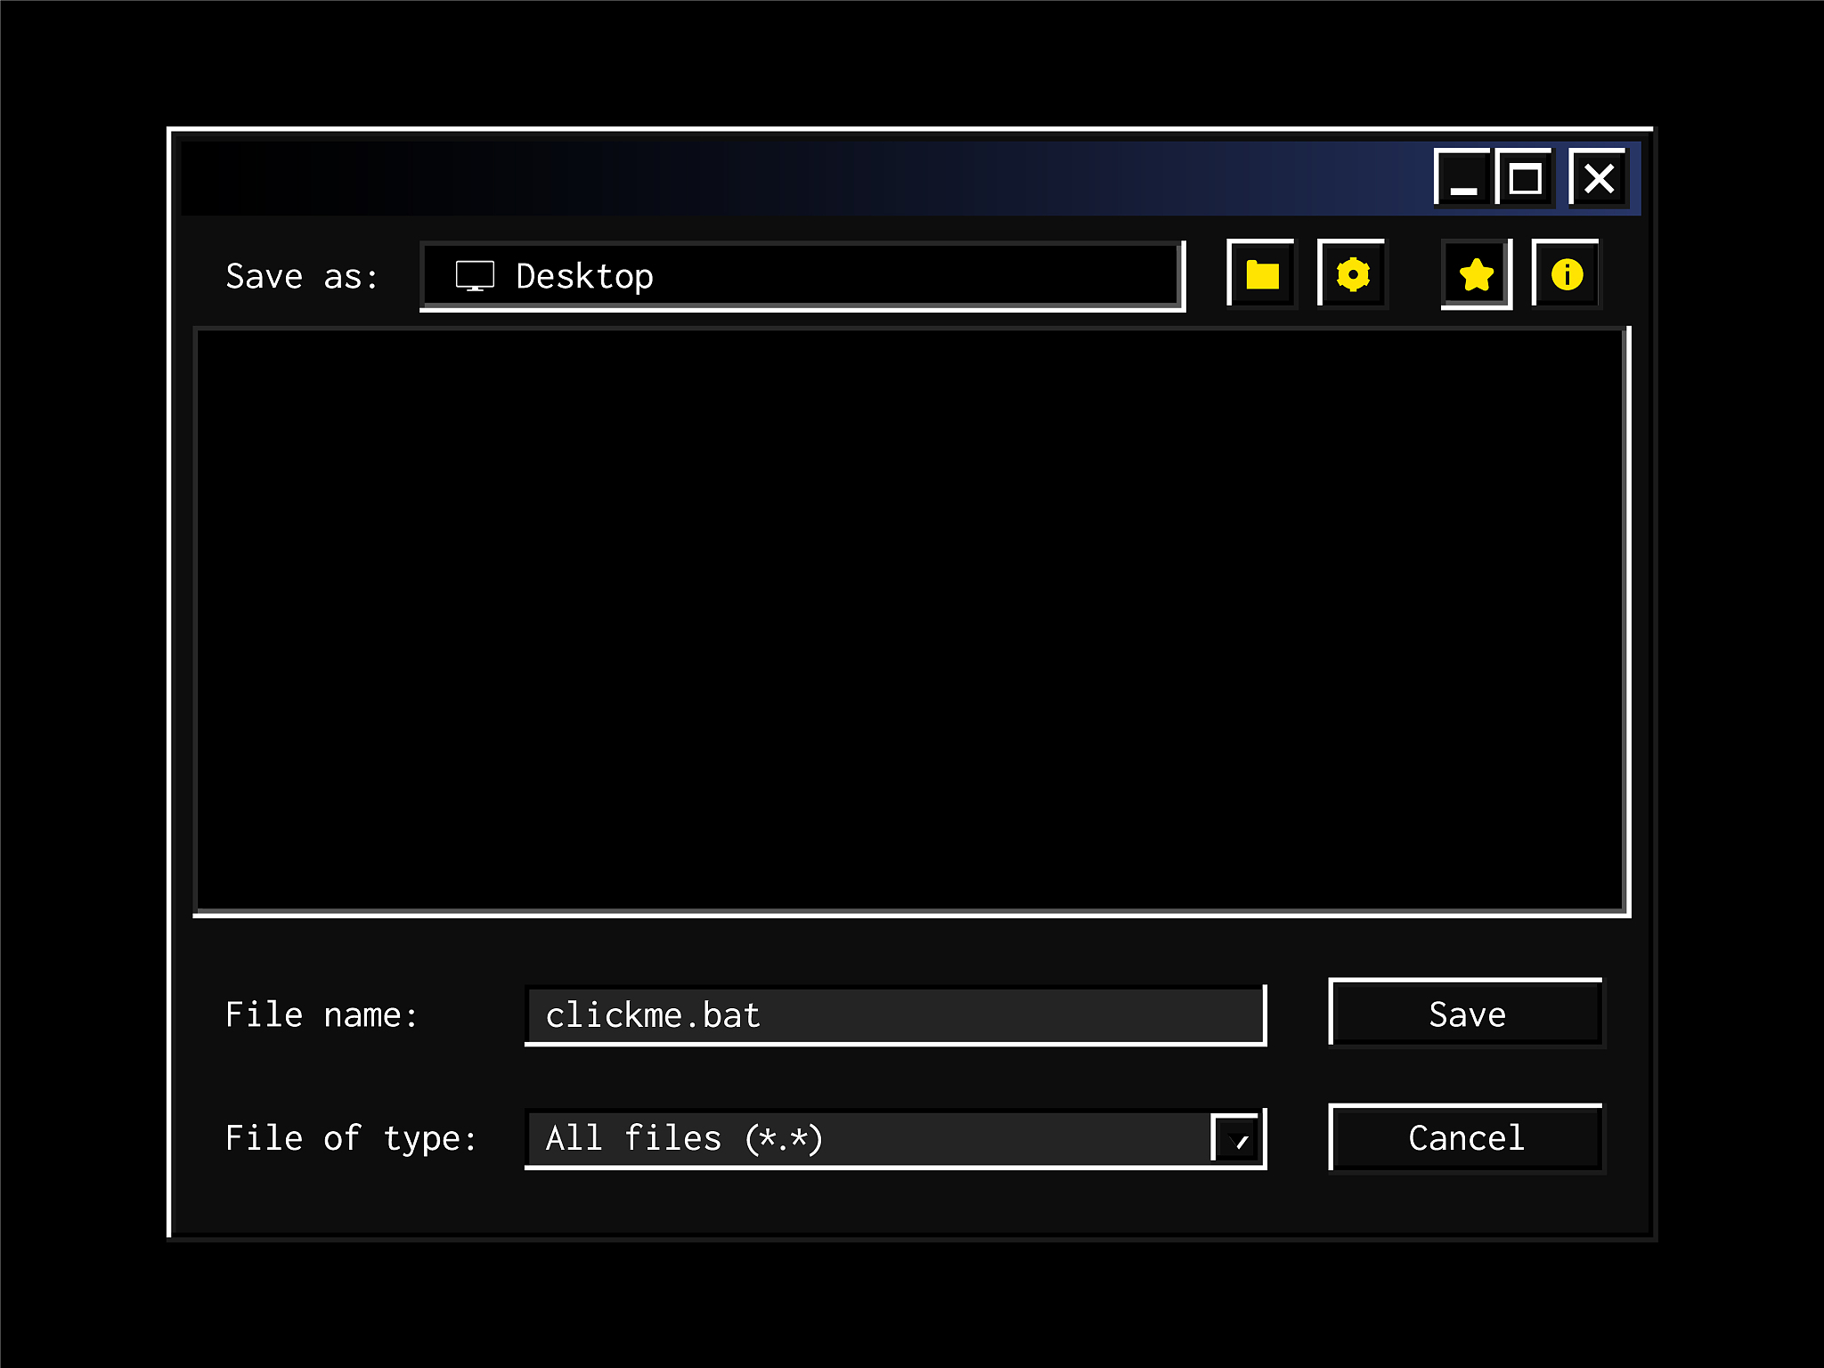This screenshot has width=1824, height=1368.
Task: Click the yellow folder icon
Action: pyautogui.click(x=1261, y=274)
